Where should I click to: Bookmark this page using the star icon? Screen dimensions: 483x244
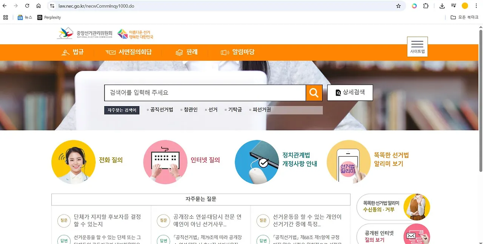pyautogui.click(x=398, y=6)
